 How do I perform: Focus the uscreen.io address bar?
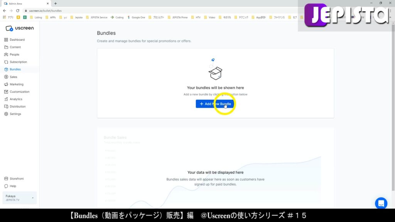[x=161, y=11]
